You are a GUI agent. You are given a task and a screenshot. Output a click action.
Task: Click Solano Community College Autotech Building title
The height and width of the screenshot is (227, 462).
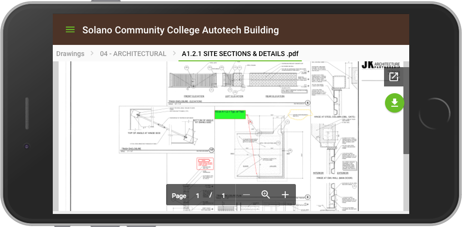pyautogui.click(x=181, y=30)
